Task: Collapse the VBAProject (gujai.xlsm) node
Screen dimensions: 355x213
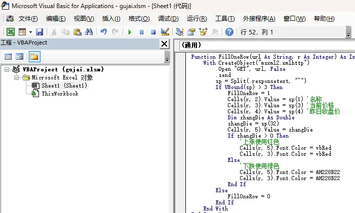Action: [x=7, y=69]
